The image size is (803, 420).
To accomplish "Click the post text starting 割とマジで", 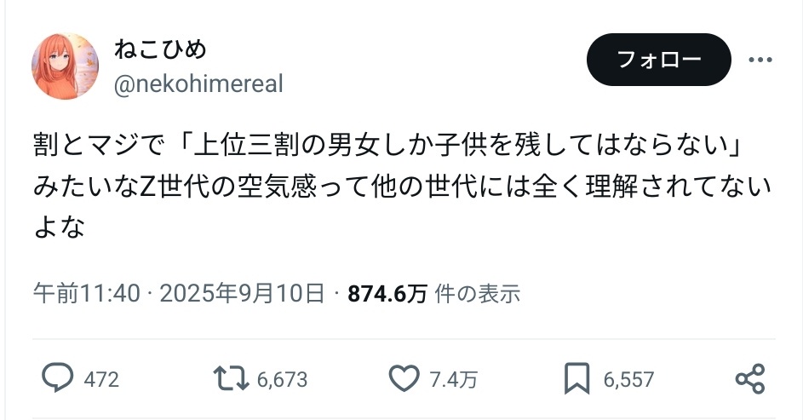I will [402, 186].
